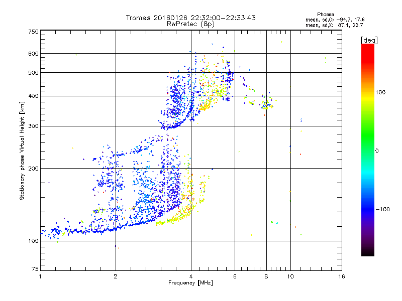Click the black bottom of the phase colorbar
Viewport: 402px width, 301px height.
368,253
